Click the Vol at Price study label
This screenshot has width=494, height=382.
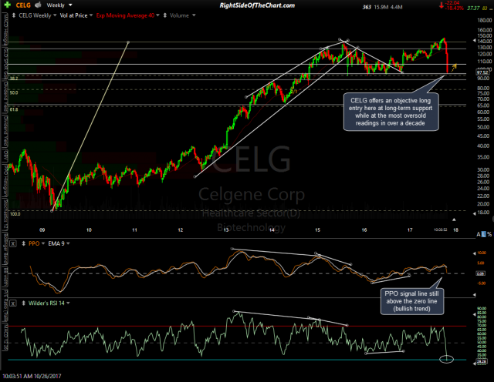coord(74,15)
